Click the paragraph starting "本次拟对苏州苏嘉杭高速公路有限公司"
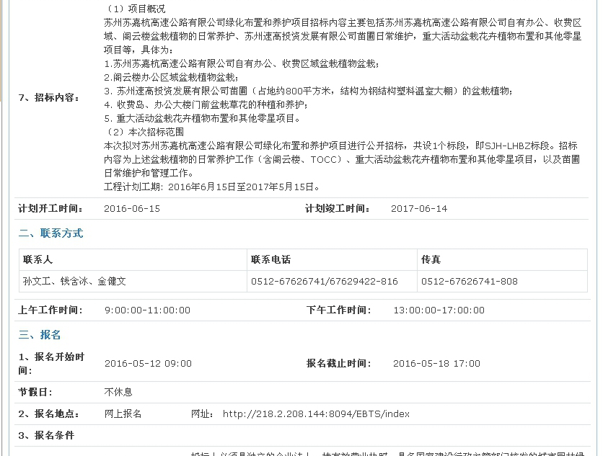The height and width of the screenshot is (456, 603). pyautogui.click(x=342, y=159)
